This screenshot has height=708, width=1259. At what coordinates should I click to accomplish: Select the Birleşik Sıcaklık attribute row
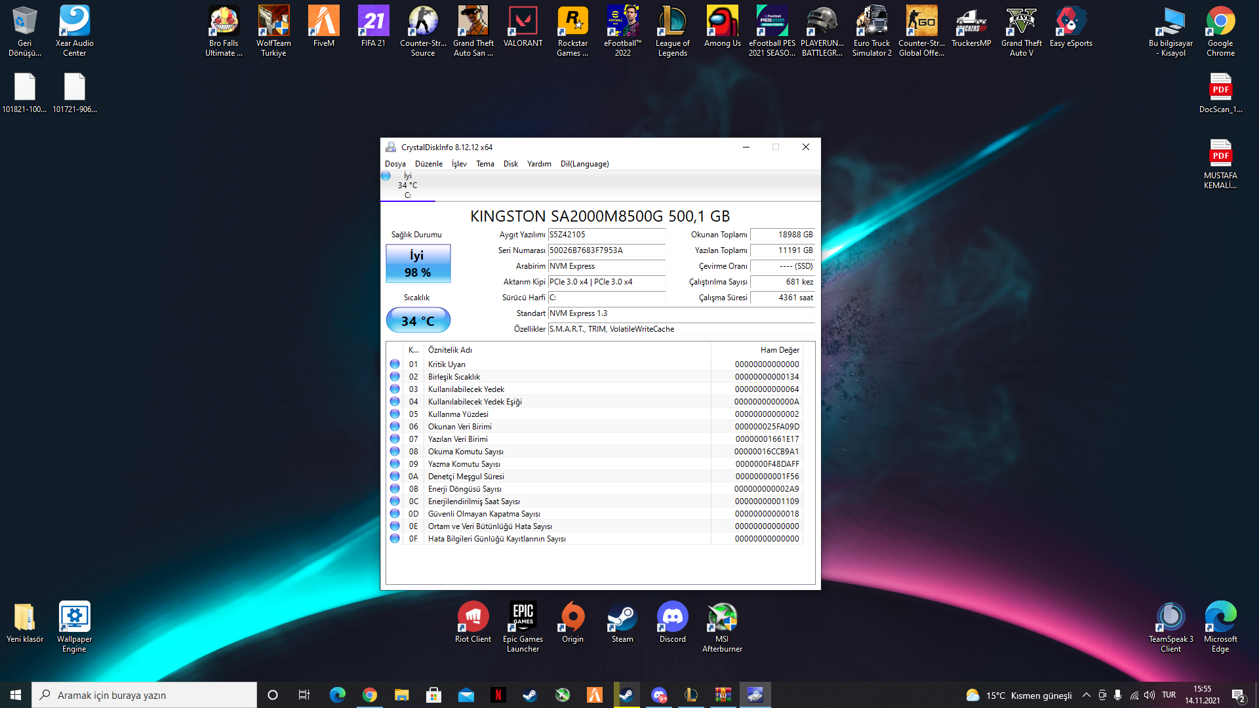pyautogui.click(x=595, y=377)
